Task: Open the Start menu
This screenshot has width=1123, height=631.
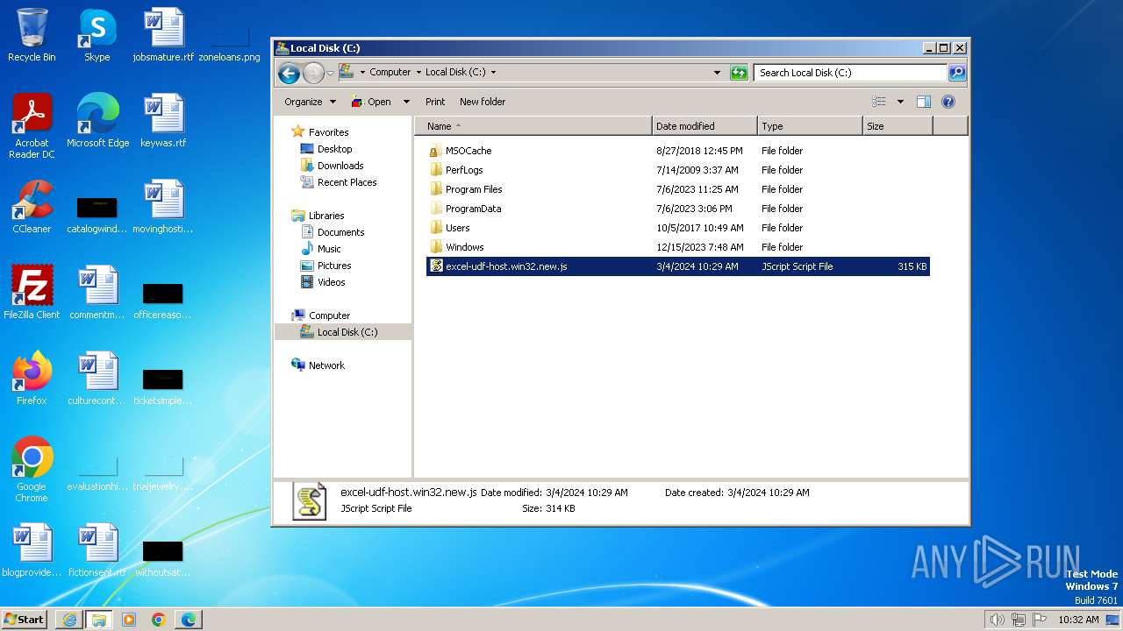Action: tap(25, 620)
